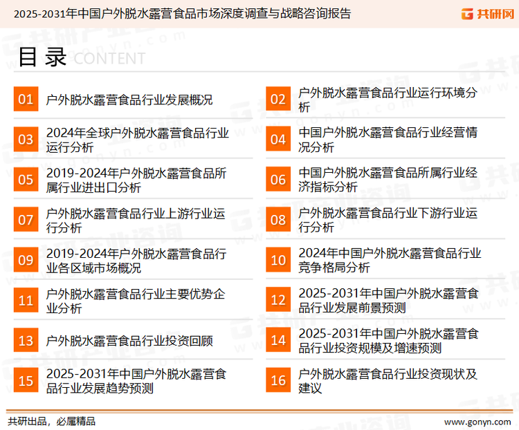519x430 pixels.
Task: Click the orange 14 number box
Action: pyautogui.click(x=278, y=340)
